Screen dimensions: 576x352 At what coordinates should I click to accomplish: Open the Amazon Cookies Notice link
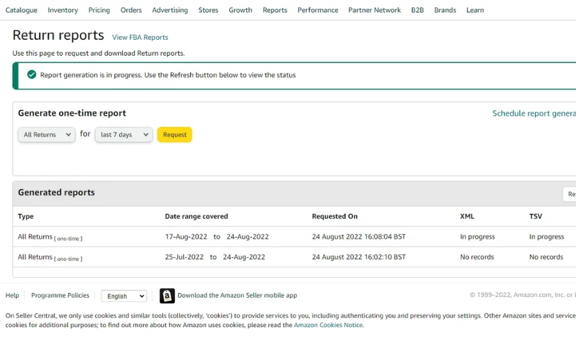point(329,325)
